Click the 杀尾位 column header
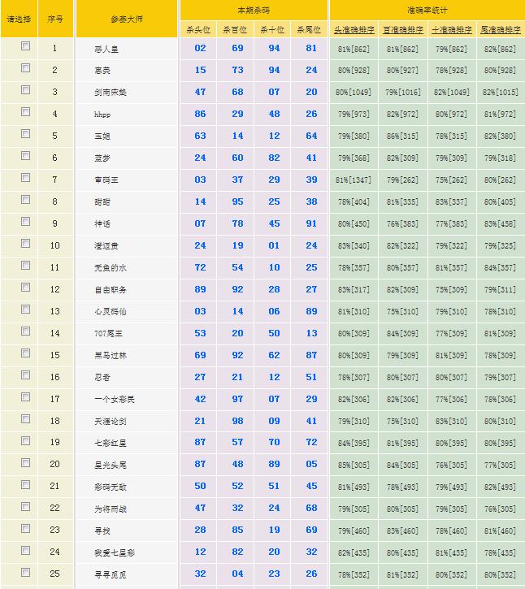The image size is (525, 589). click(x=311, y=29)
